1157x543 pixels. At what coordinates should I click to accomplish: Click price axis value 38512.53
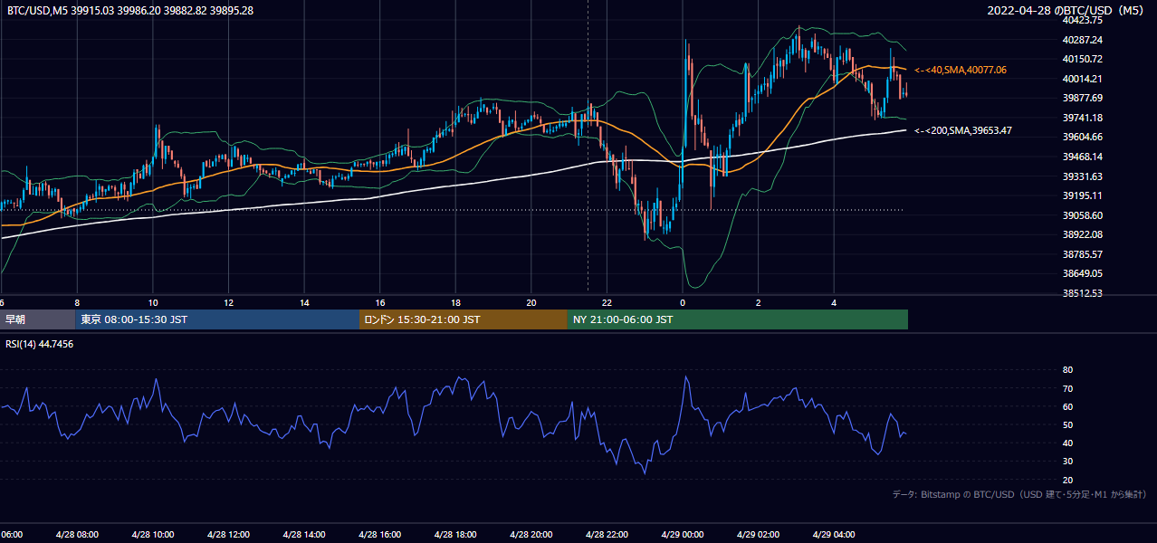click(1082, 293)
